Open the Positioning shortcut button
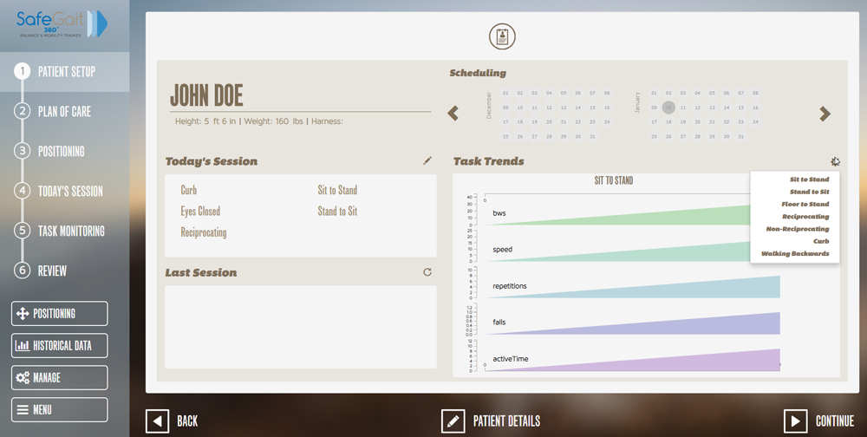Viewport: 867px width, 437px height. click(59, 313)
